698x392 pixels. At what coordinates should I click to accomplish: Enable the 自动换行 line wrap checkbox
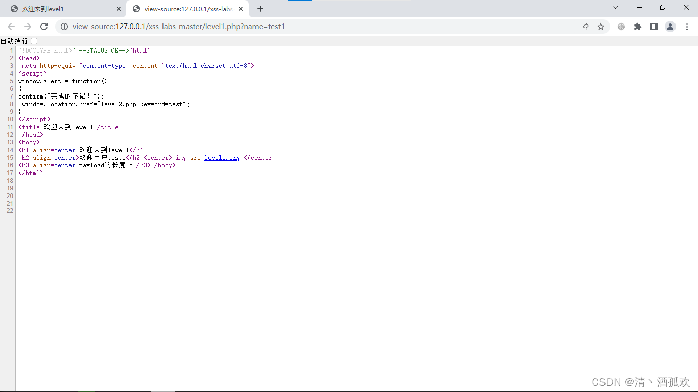[34, 41]
